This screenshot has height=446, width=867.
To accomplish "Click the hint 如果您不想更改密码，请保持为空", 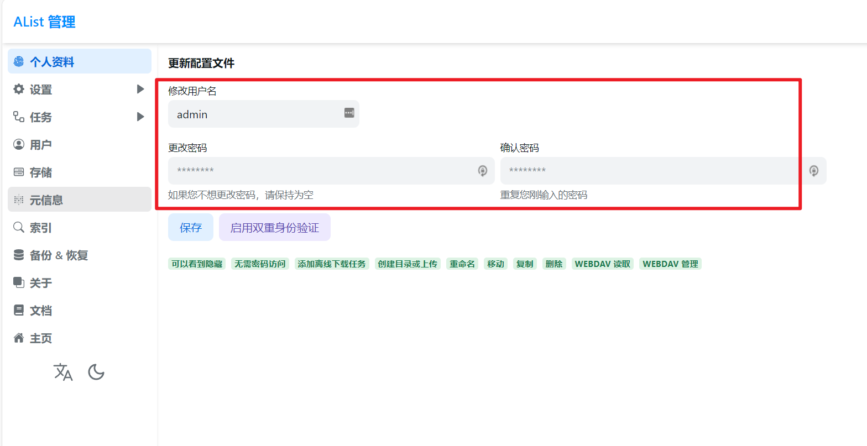I will click(x=241, y=195).
